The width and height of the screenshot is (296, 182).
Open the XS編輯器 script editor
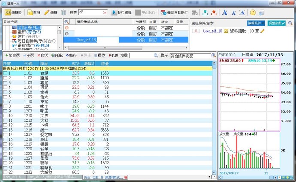tap(13, 13)
